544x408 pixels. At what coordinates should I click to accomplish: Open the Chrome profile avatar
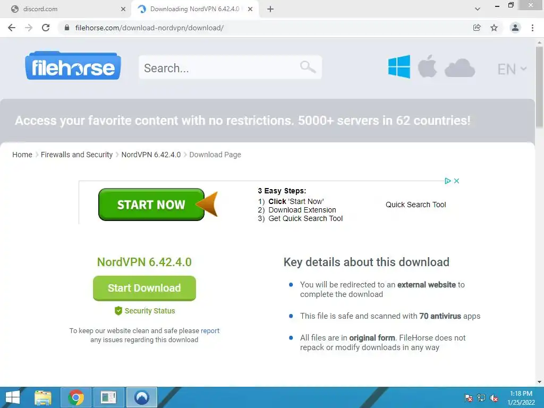point(515,28)
